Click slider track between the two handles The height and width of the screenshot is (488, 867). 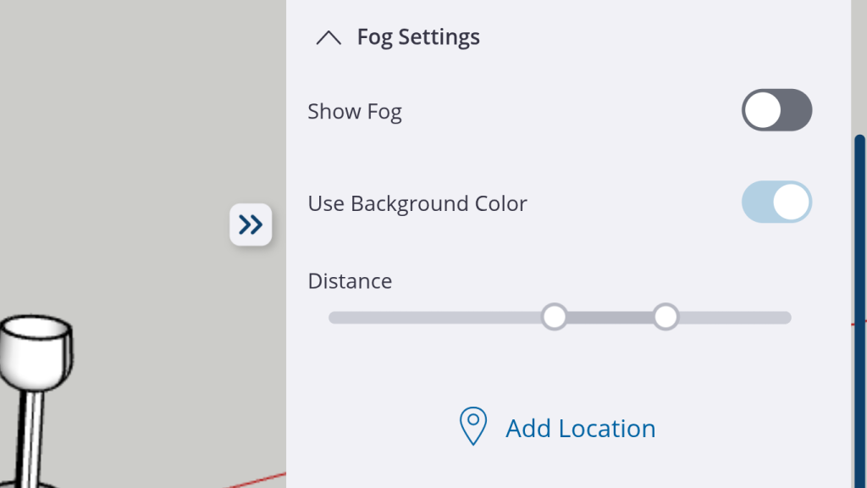[x=610, y=318]
